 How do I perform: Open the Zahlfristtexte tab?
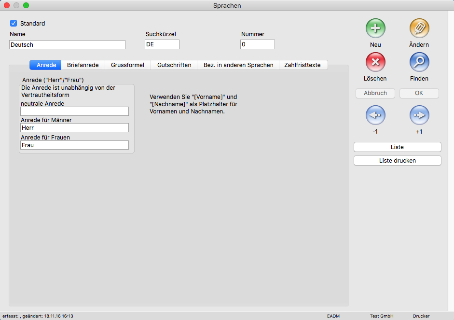pyautogui.click(x=303, y=65)
